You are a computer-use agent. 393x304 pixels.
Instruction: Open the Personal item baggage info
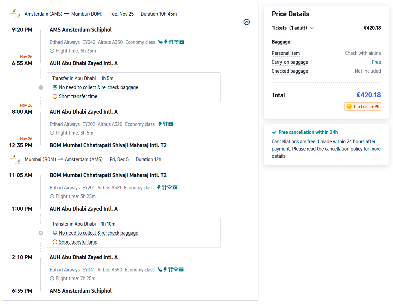286,53
